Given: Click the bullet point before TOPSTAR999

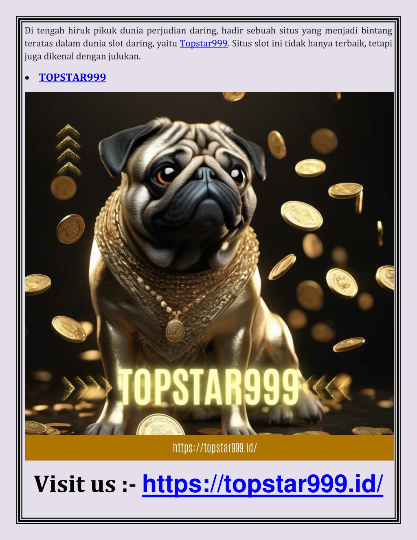Looking at the screenshot, I should pos(27,78).
